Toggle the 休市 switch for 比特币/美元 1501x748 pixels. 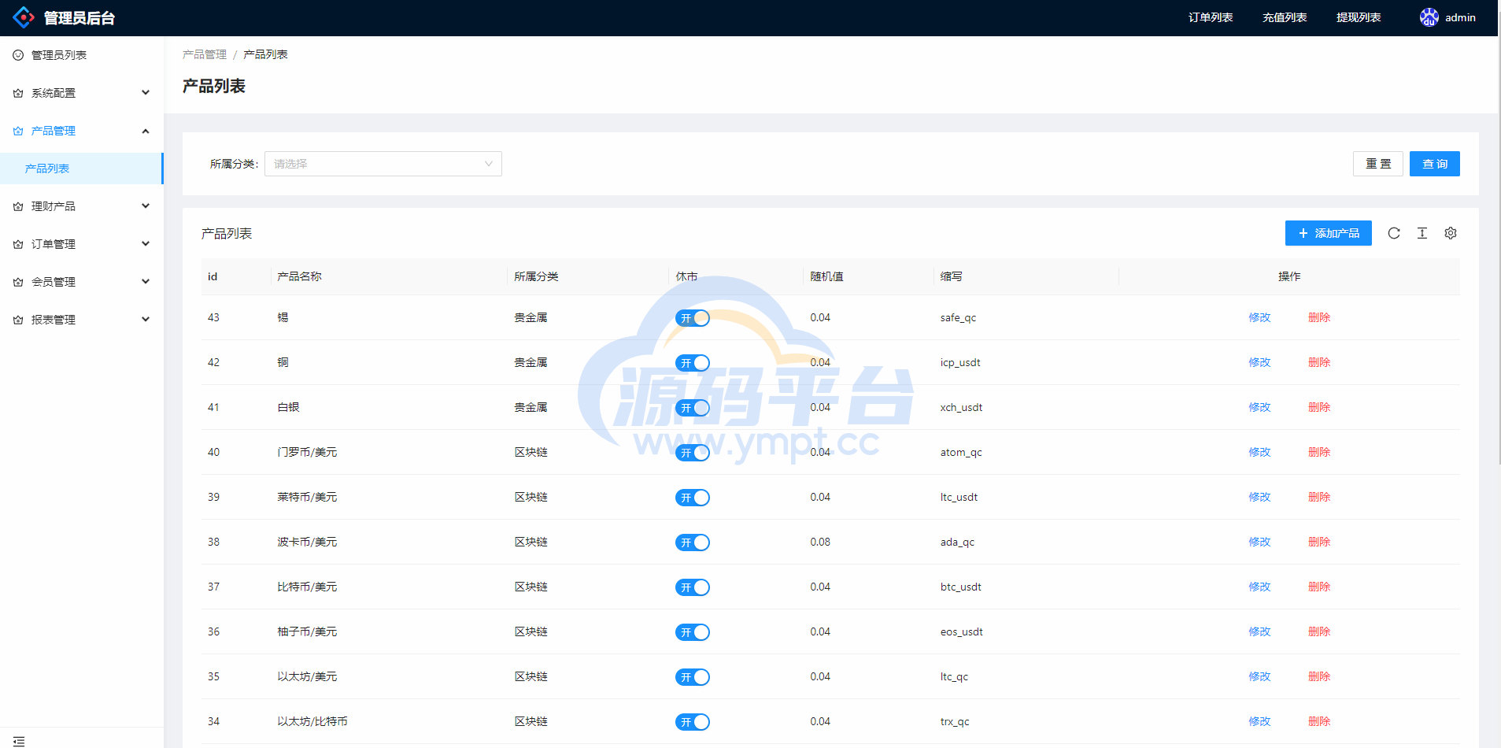693,587
